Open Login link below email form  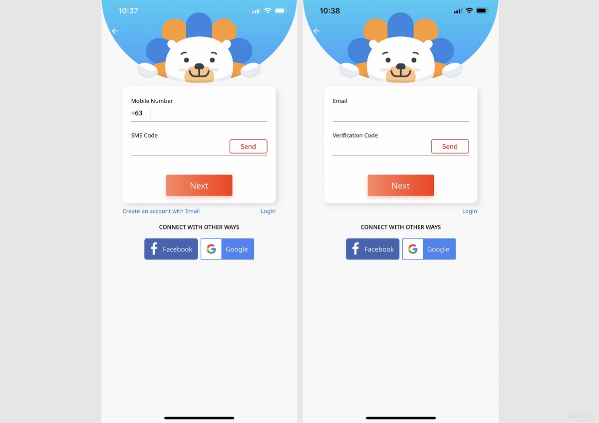tap(470, 211)
